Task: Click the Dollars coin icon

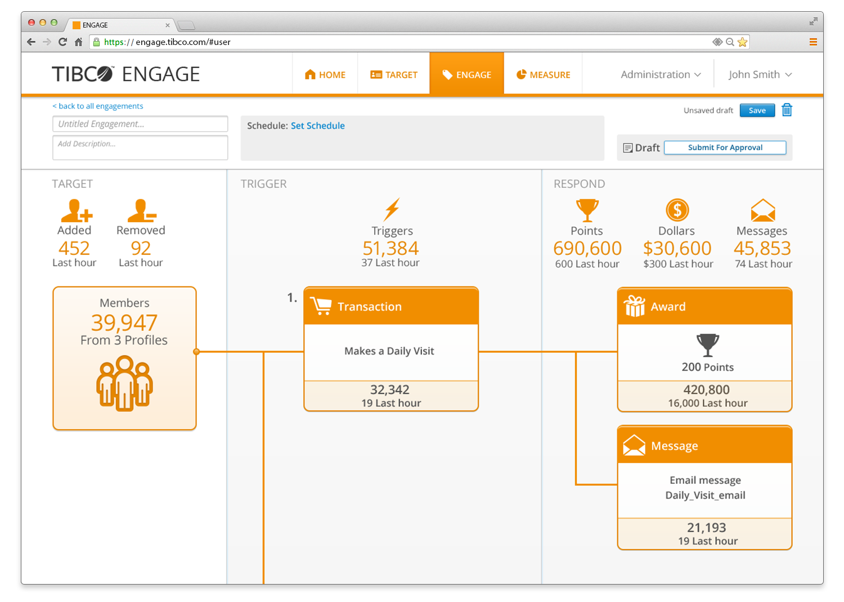Action: tap(677, 210)
